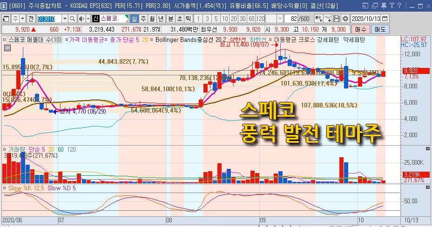Toggle 이동평균 크로스 indicator square marker
The image size is (432, 227).
click(x=270, y=40)
